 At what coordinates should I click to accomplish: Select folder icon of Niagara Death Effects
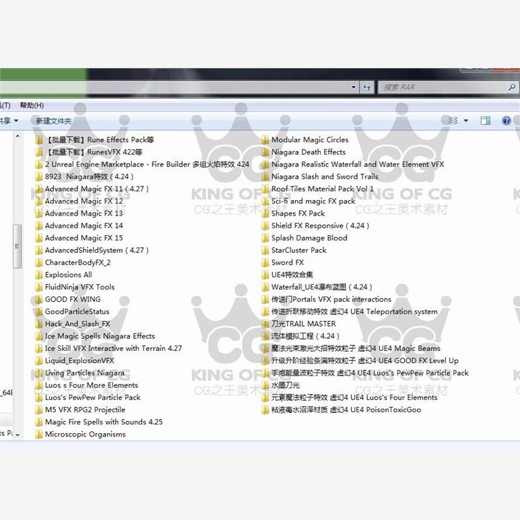[265, 152]
